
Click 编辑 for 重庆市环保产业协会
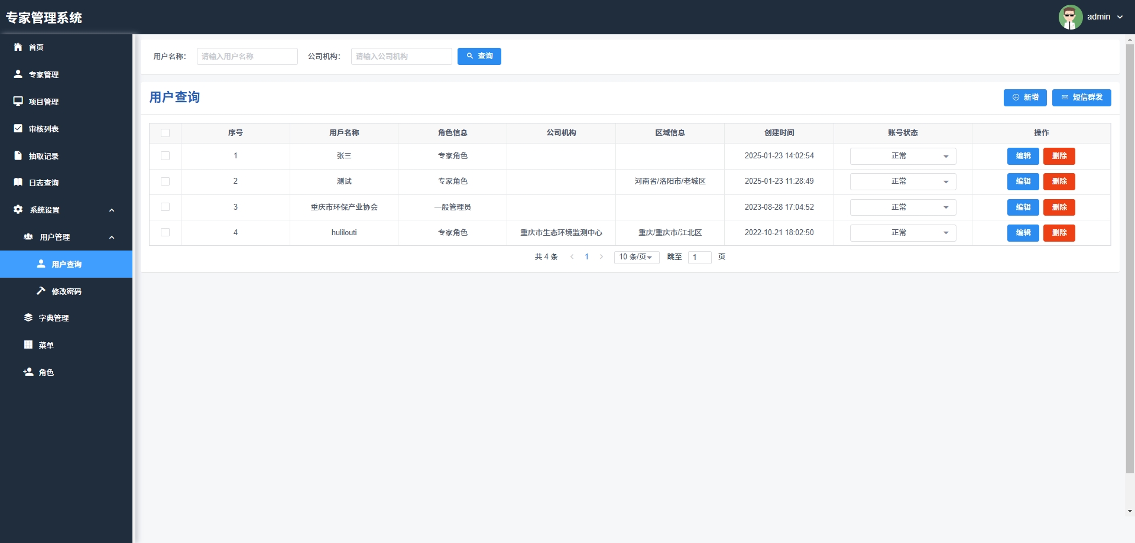pos(1023,207)
